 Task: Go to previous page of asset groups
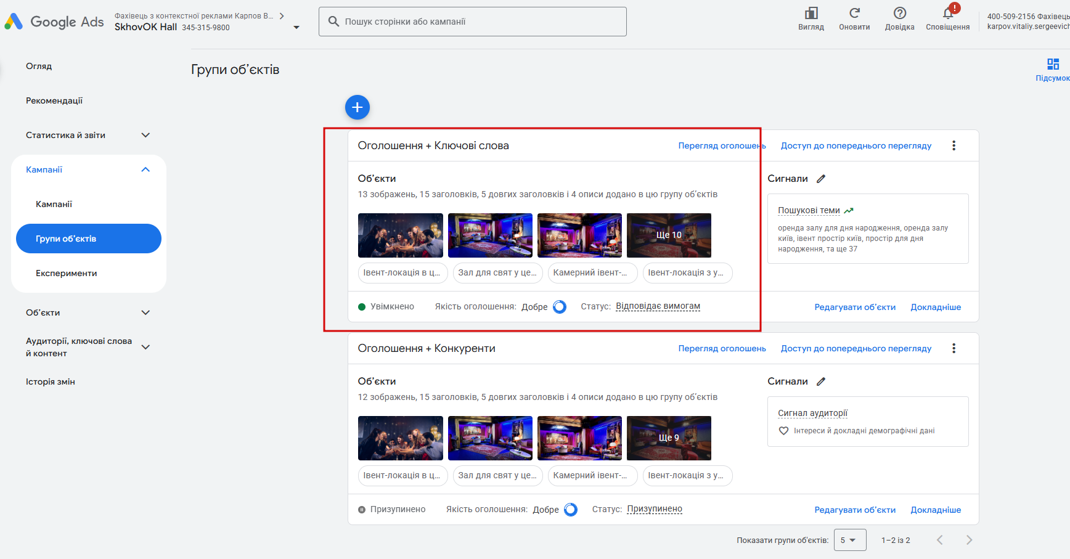pyautogui.click(x=940, y=540)
